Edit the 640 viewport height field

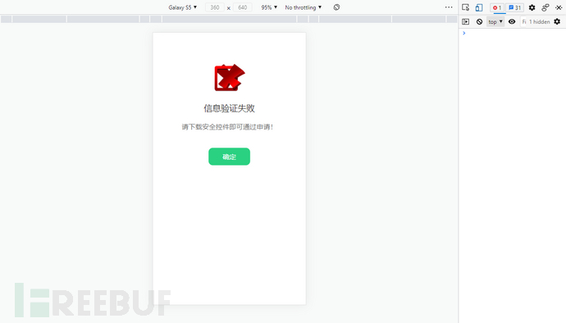(243, 7)
